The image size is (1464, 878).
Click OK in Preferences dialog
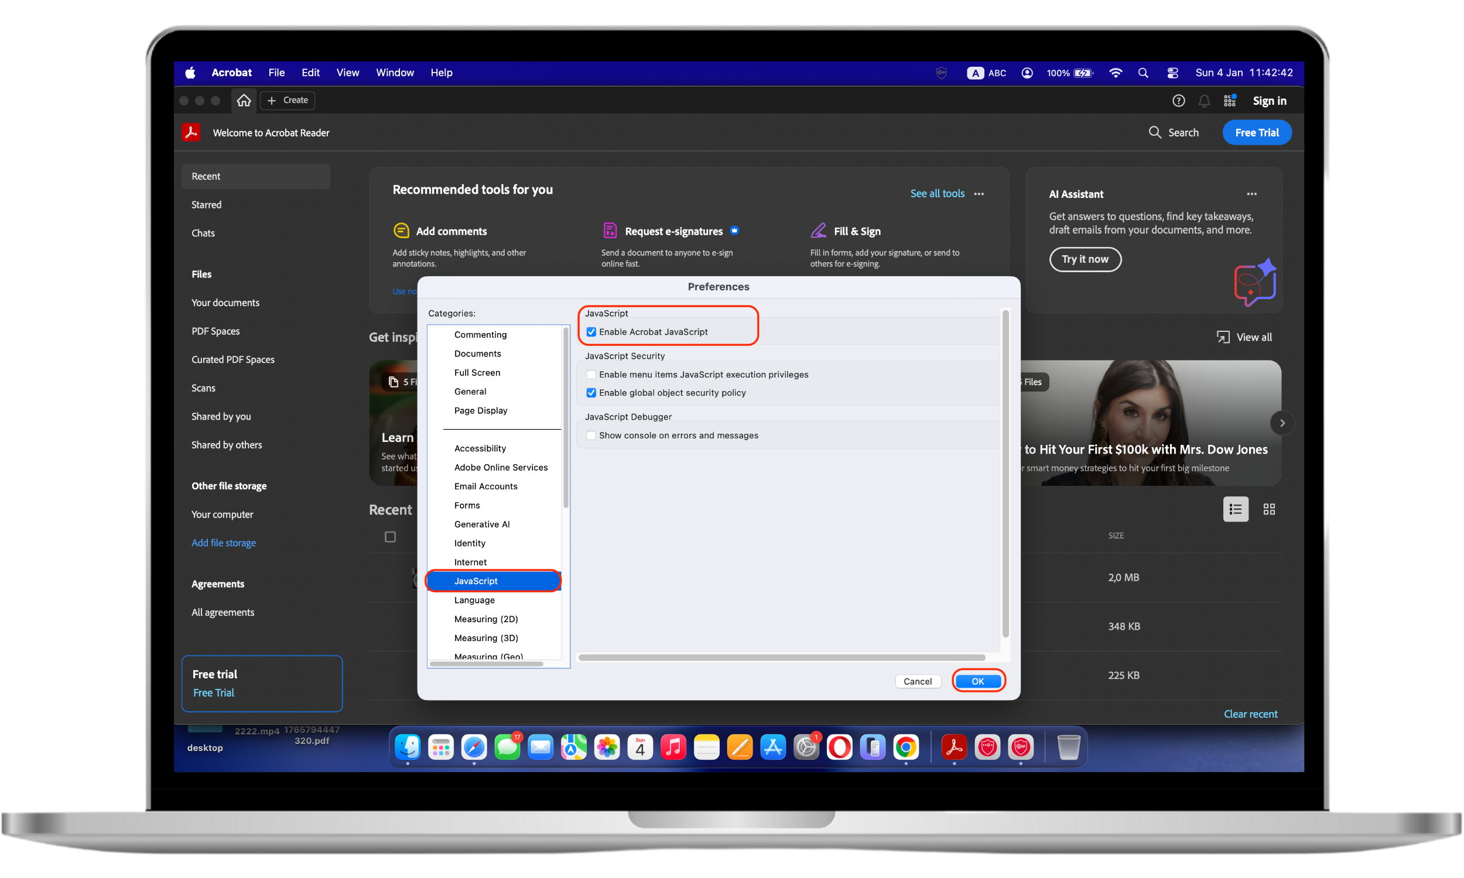click(977, 681)
